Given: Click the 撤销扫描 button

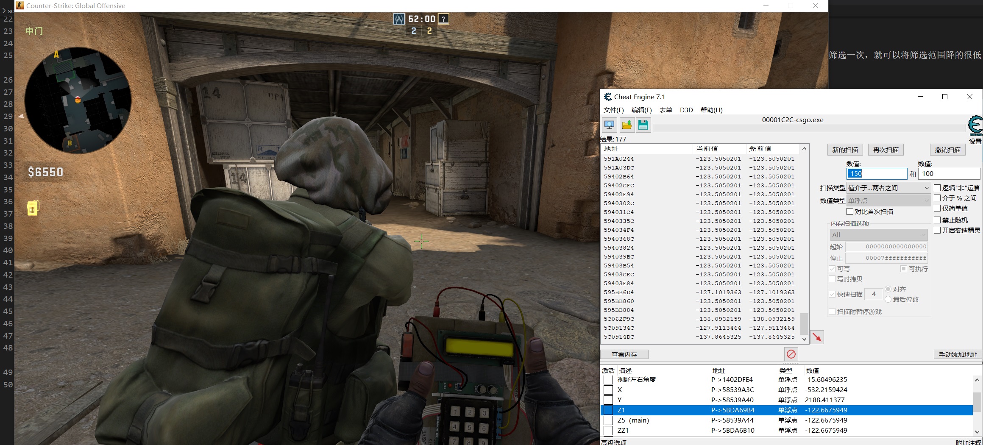Looking at the screenshot, I should [948, 150].
